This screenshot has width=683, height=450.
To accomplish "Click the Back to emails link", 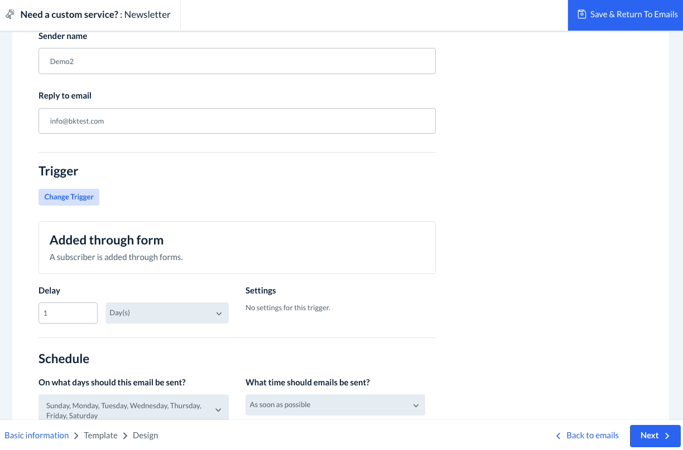I will pyautogui.click(x=593, y=436).
